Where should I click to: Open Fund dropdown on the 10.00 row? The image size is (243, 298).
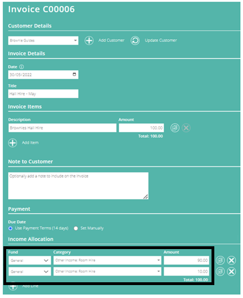[30, 272]
